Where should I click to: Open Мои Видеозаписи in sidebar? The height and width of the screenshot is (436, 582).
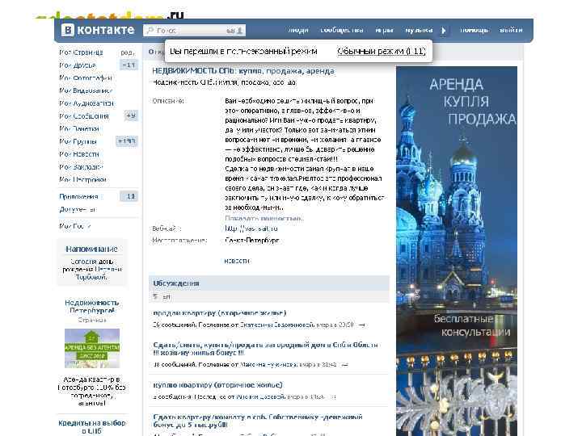86,90
